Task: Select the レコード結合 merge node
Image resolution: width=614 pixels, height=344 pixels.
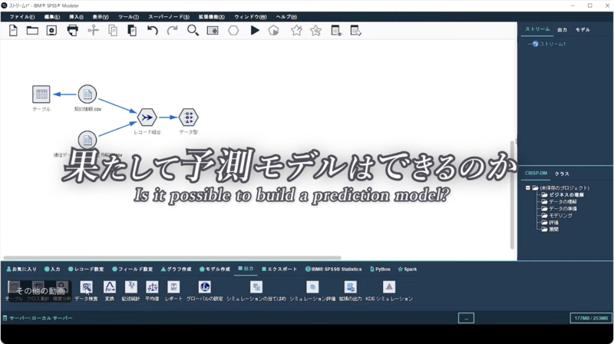Action: (x=147, y=117)
